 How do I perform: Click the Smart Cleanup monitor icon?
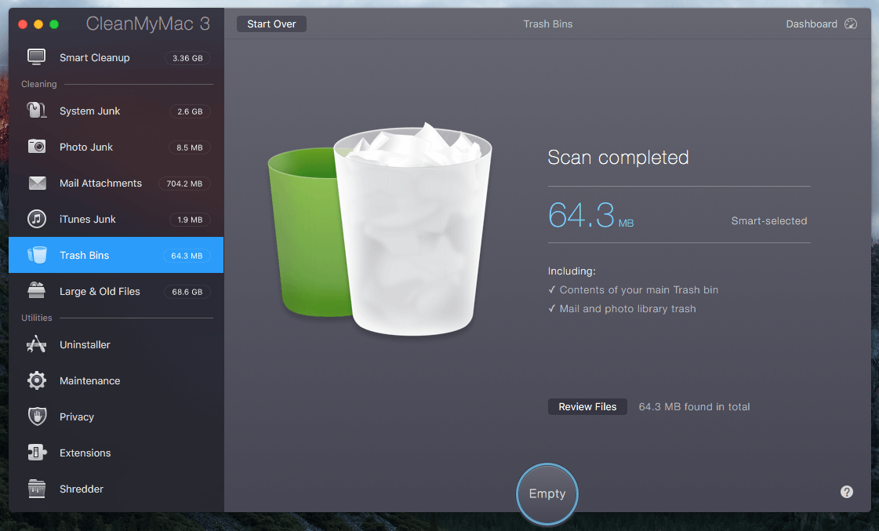(36, 57)
